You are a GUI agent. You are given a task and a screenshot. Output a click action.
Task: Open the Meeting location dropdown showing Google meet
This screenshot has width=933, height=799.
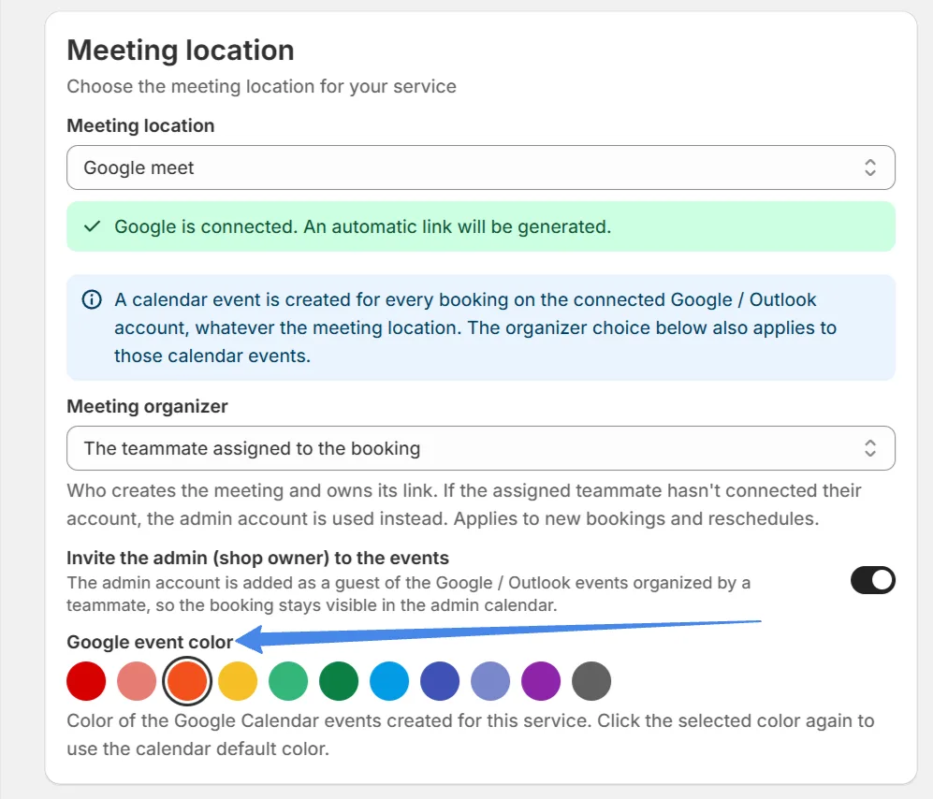coord(481,167)
